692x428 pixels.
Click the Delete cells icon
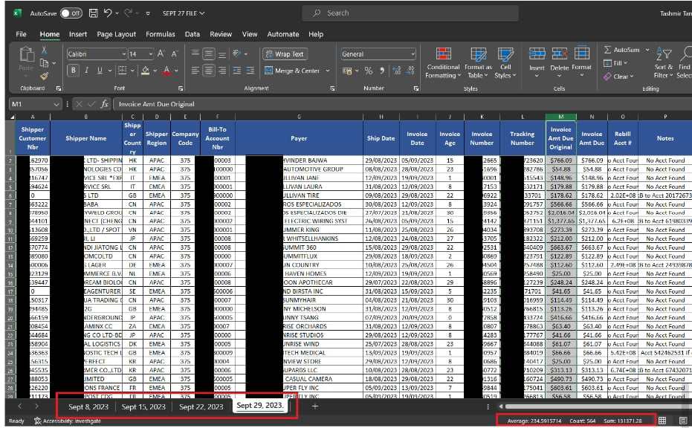click(x=559, y=54)
